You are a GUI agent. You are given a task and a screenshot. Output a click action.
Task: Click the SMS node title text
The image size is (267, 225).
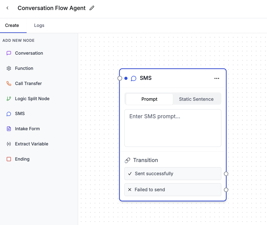pos(146,78)
